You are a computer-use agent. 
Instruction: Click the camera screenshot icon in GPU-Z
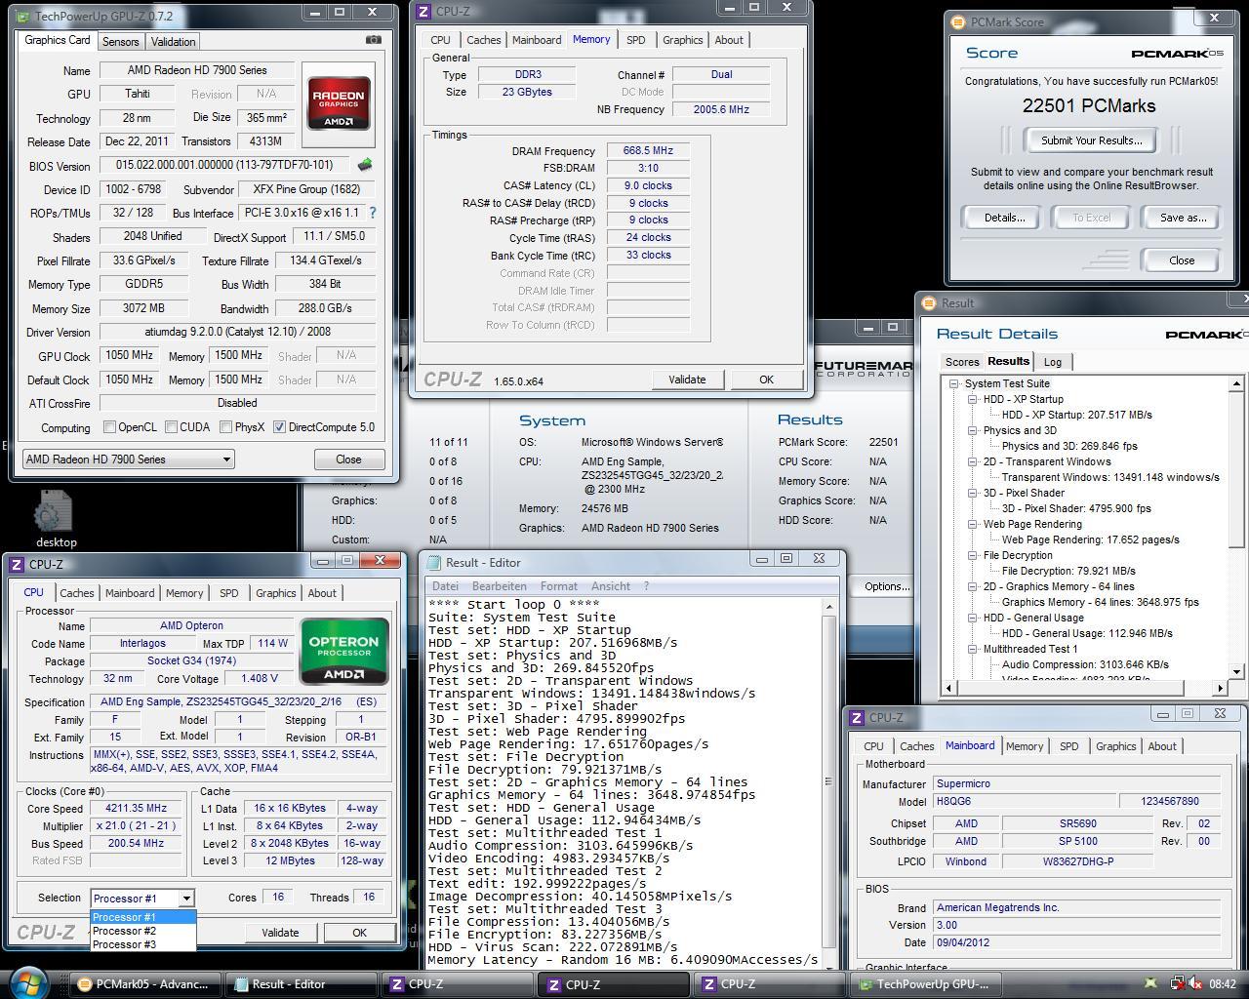pos(374,40)
